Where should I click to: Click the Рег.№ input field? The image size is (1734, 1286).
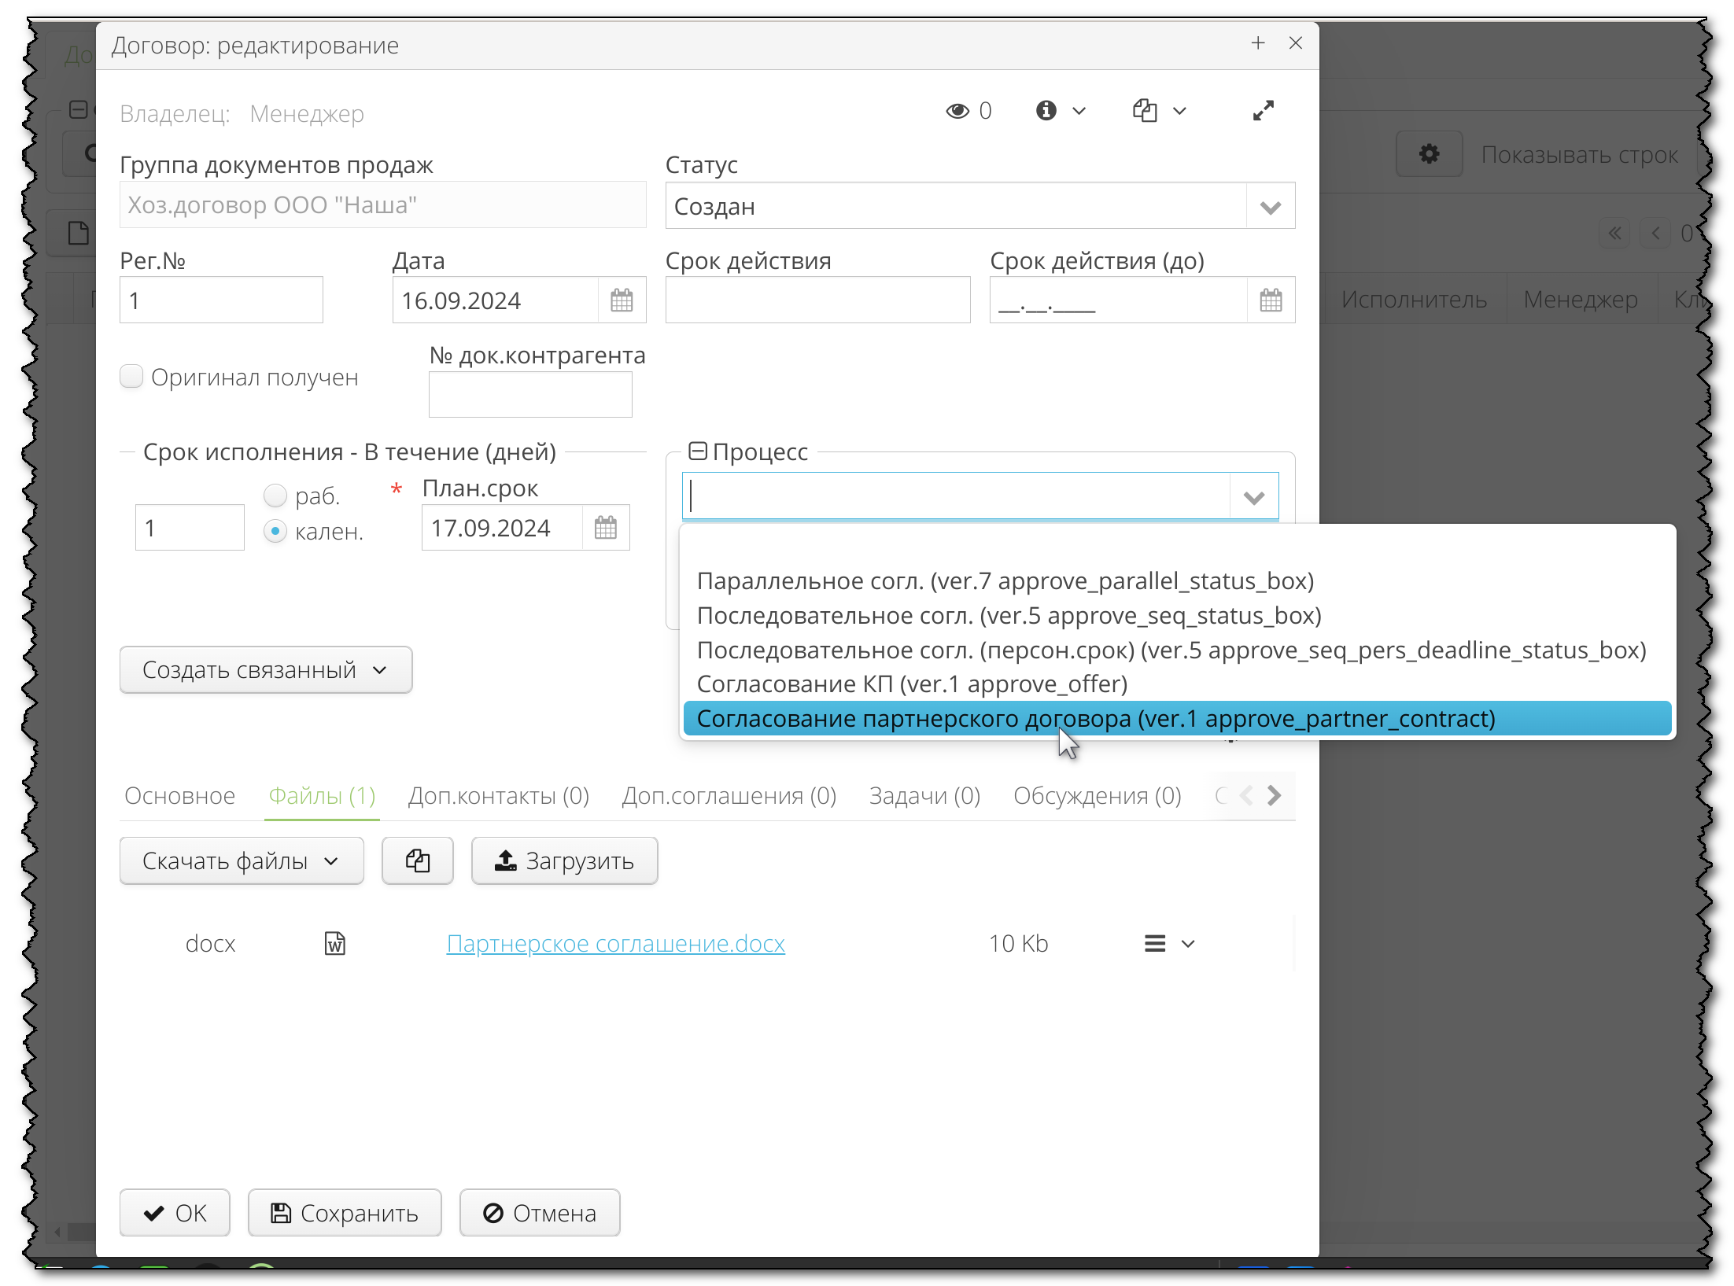(221, 300)
